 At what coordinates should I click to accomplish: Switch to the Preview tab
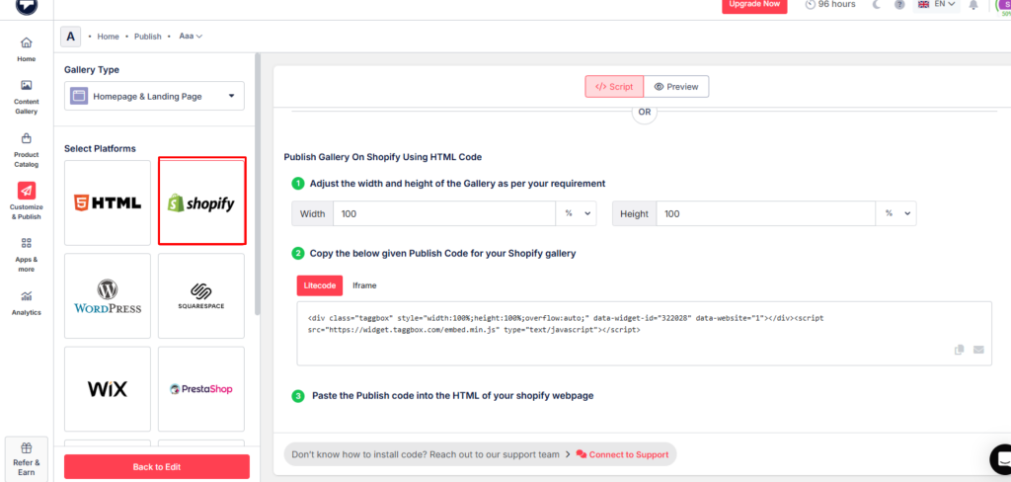(676, 87)
